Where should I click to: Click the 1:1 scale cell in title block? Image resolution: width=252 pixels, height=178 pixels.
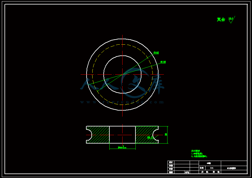pyautogui.click(x=212, y=168)
